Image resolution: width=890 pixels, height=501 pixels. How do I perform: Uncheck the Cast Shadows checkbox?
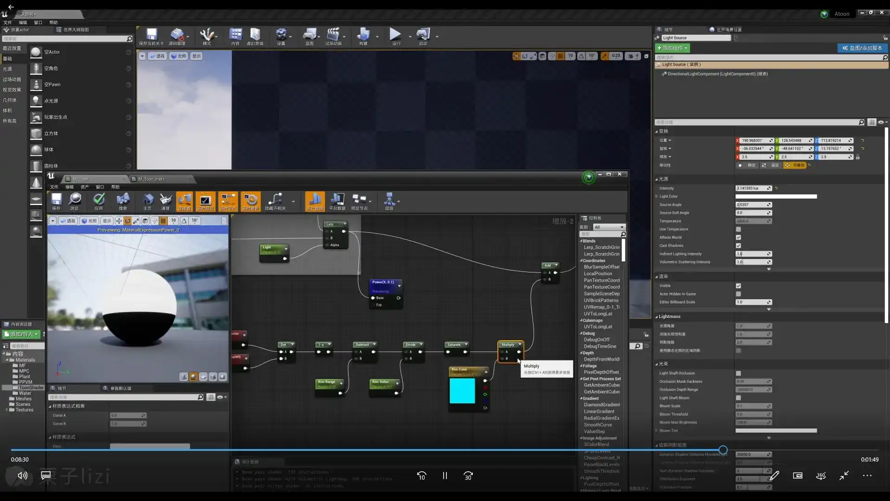pyautogui.click(x=739, y=245)
